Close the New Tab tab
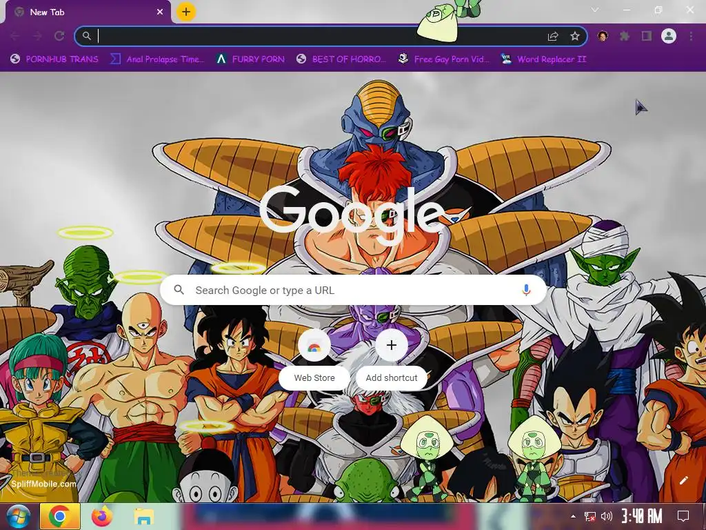This screenshot has width=706, height=530. [x=160, y=12]
